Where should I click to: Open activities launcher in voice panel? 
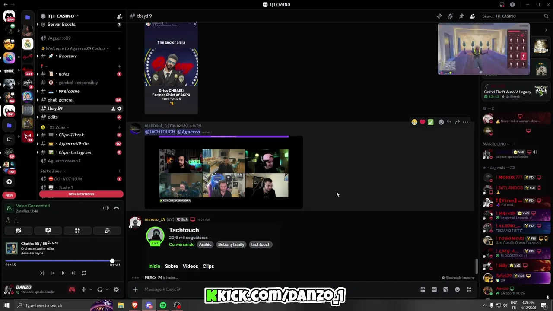pos(77,231)
